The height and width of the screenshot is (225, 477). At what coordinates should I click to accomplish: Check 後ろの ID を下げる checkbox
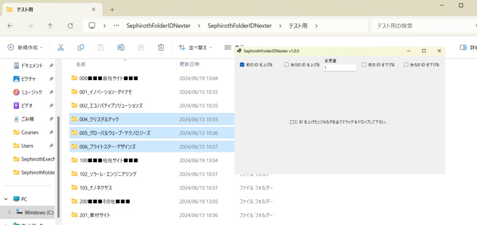(406, 65)
